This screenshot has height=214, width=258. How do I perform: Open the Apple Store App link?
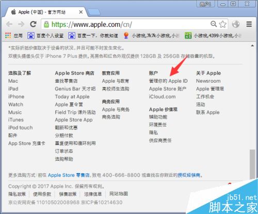tap(74, 120)
